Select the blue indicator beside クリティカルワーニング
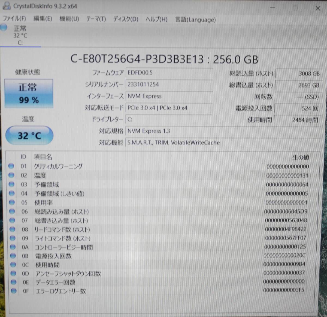The width and height of the screenshot is (327, 317). coord(11,166)
